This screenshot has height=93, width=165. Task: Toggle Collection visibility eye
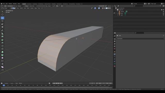click(163, 10)
